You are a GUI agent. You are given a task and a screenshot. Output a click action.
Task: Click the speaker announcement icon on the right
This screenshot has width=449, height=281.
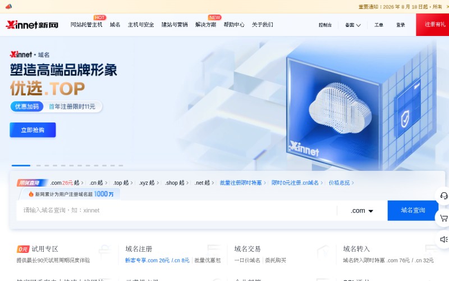point(443,239)
